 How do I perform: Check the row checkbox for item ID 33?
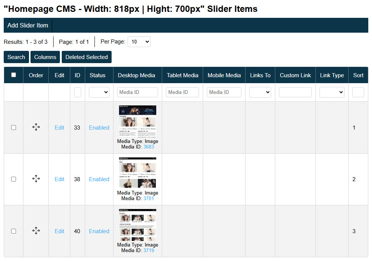point(13,127)
